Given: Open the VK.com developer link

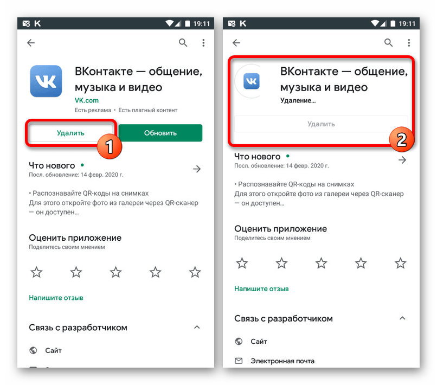Looking at the screenshot, I should (87, 100).
